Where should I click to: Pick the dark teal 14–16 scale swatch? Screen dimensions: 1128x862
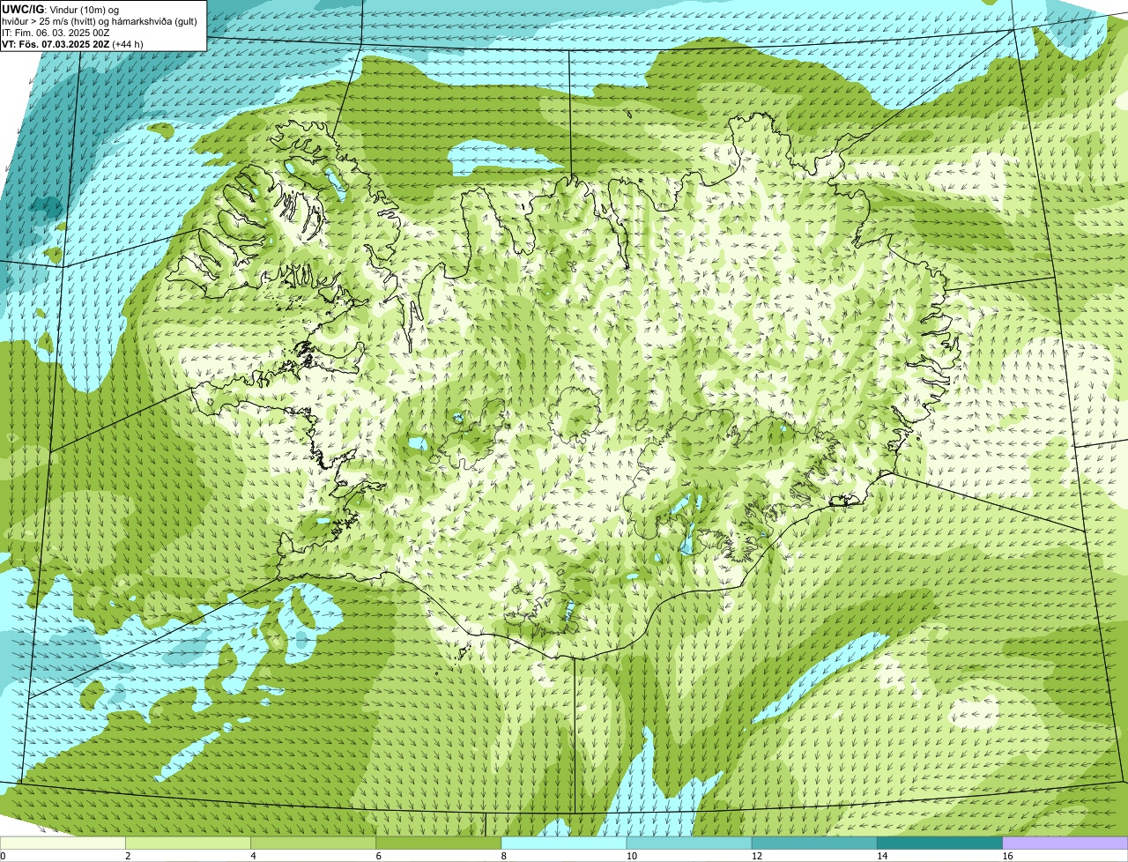[x=939, y=843]
